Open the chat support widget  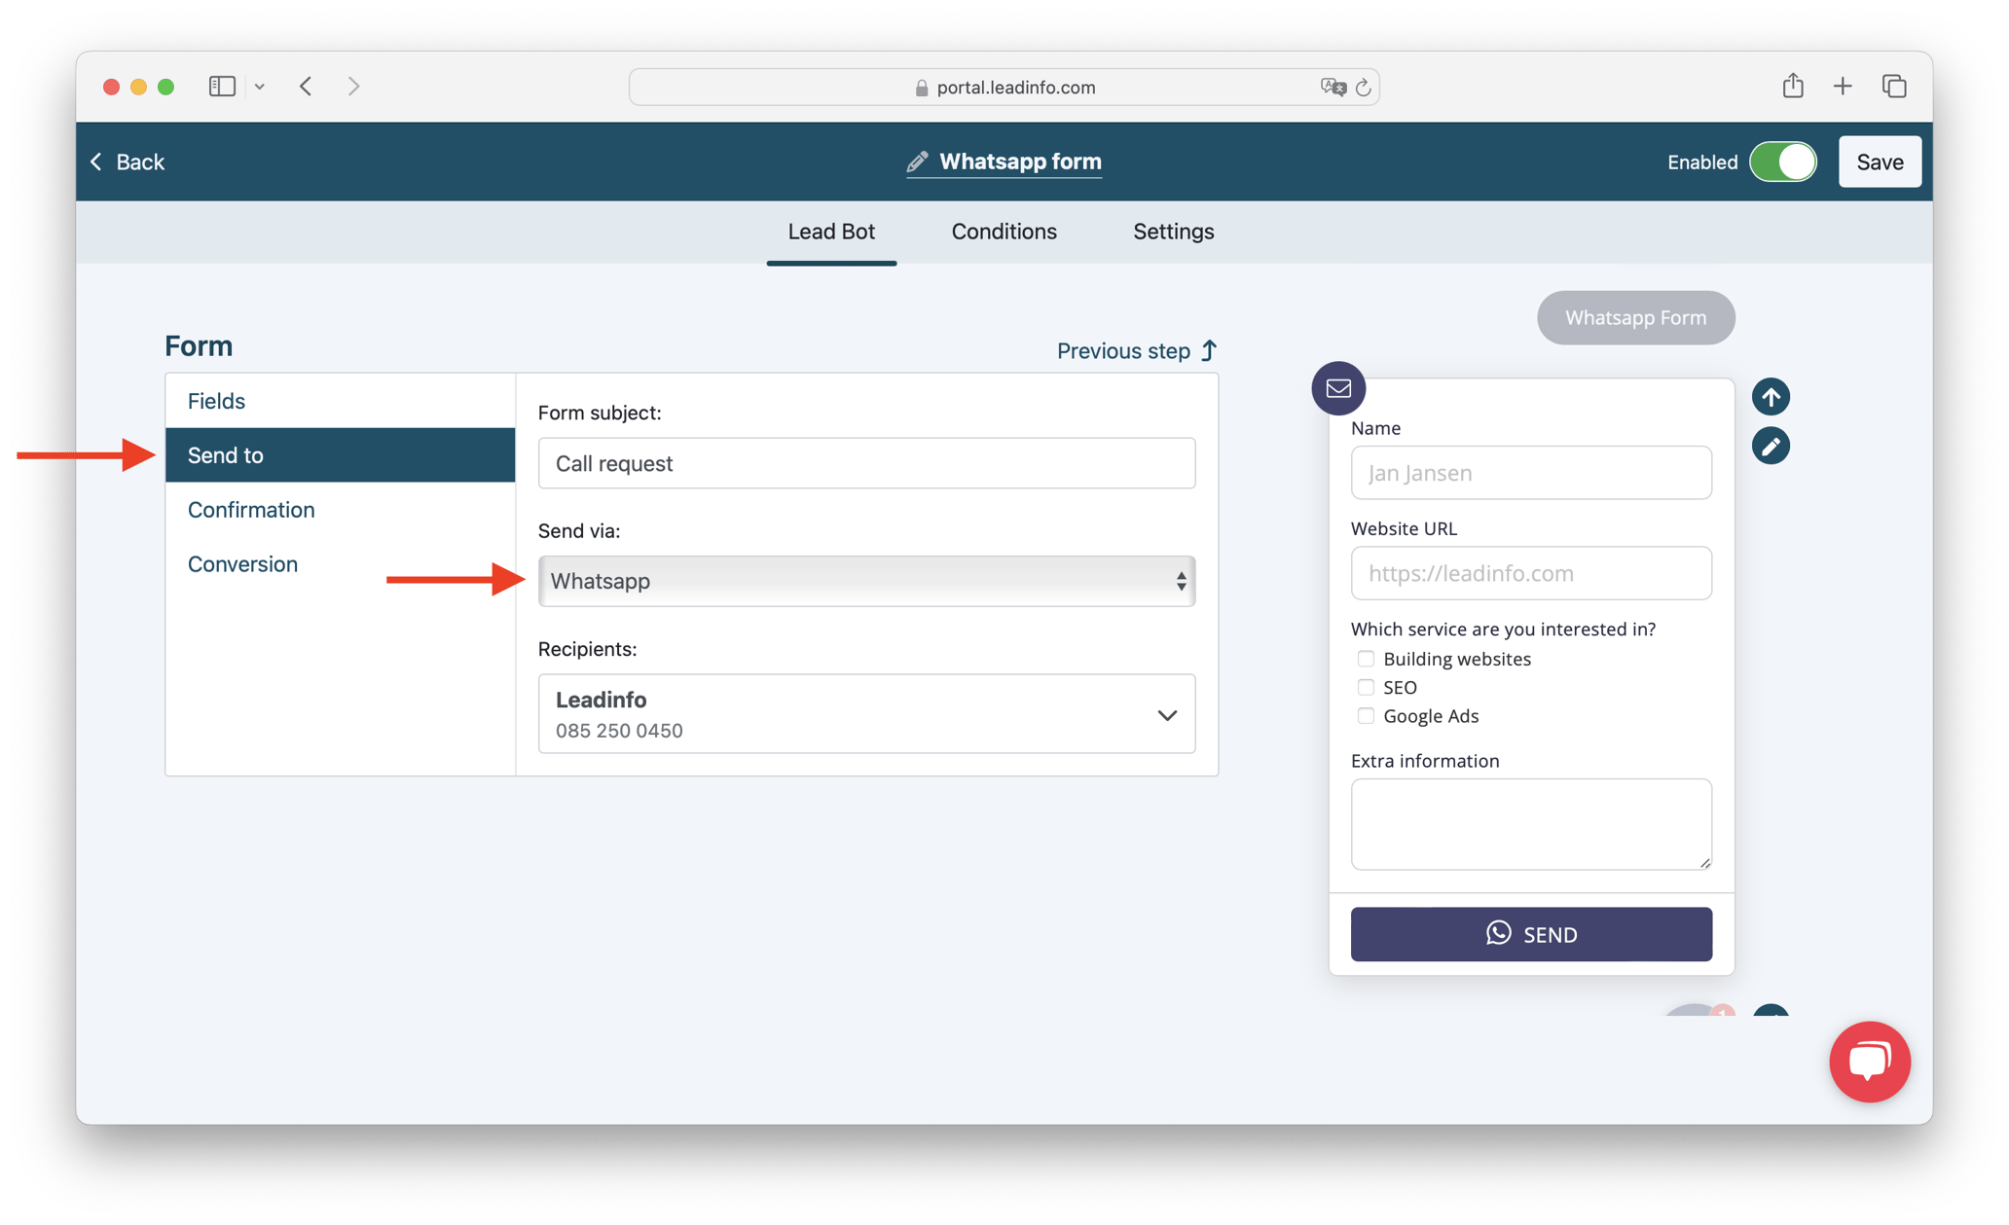(x=1869, y=1062)
